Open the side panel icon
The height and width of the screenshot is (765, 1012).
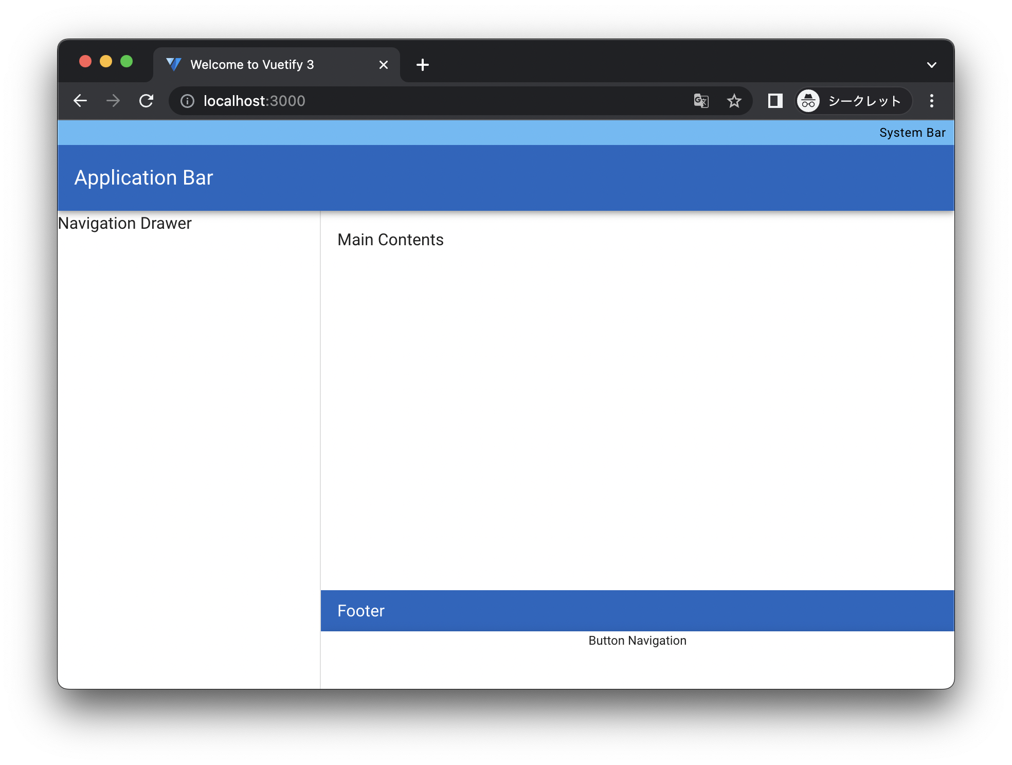click(x=775, y=101)
